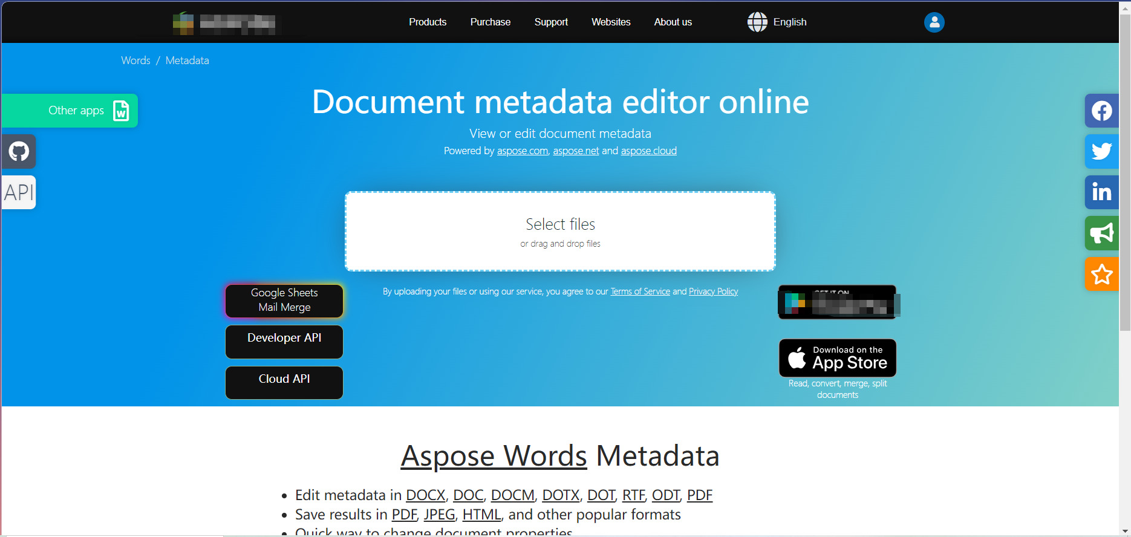Click PDF link in Save results line
The image size is (1131, 537).
[404, 515]
